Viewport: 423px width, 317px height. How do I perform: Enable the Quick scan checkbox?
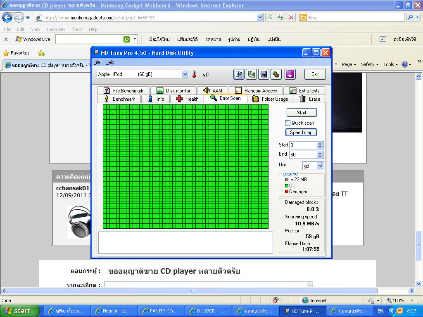[x=288, y=123]
